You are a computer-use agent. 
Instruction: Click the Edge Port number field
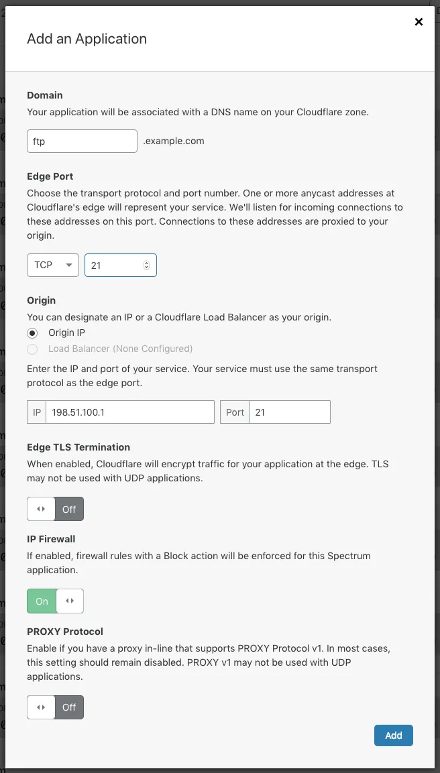[x=114, y=265]
